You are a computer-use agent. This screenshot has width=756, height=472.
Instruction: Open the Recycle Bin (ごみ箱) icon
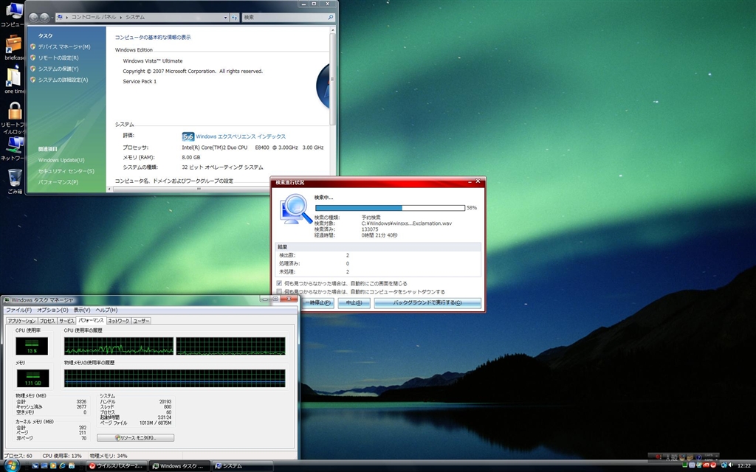coord(15,181)
